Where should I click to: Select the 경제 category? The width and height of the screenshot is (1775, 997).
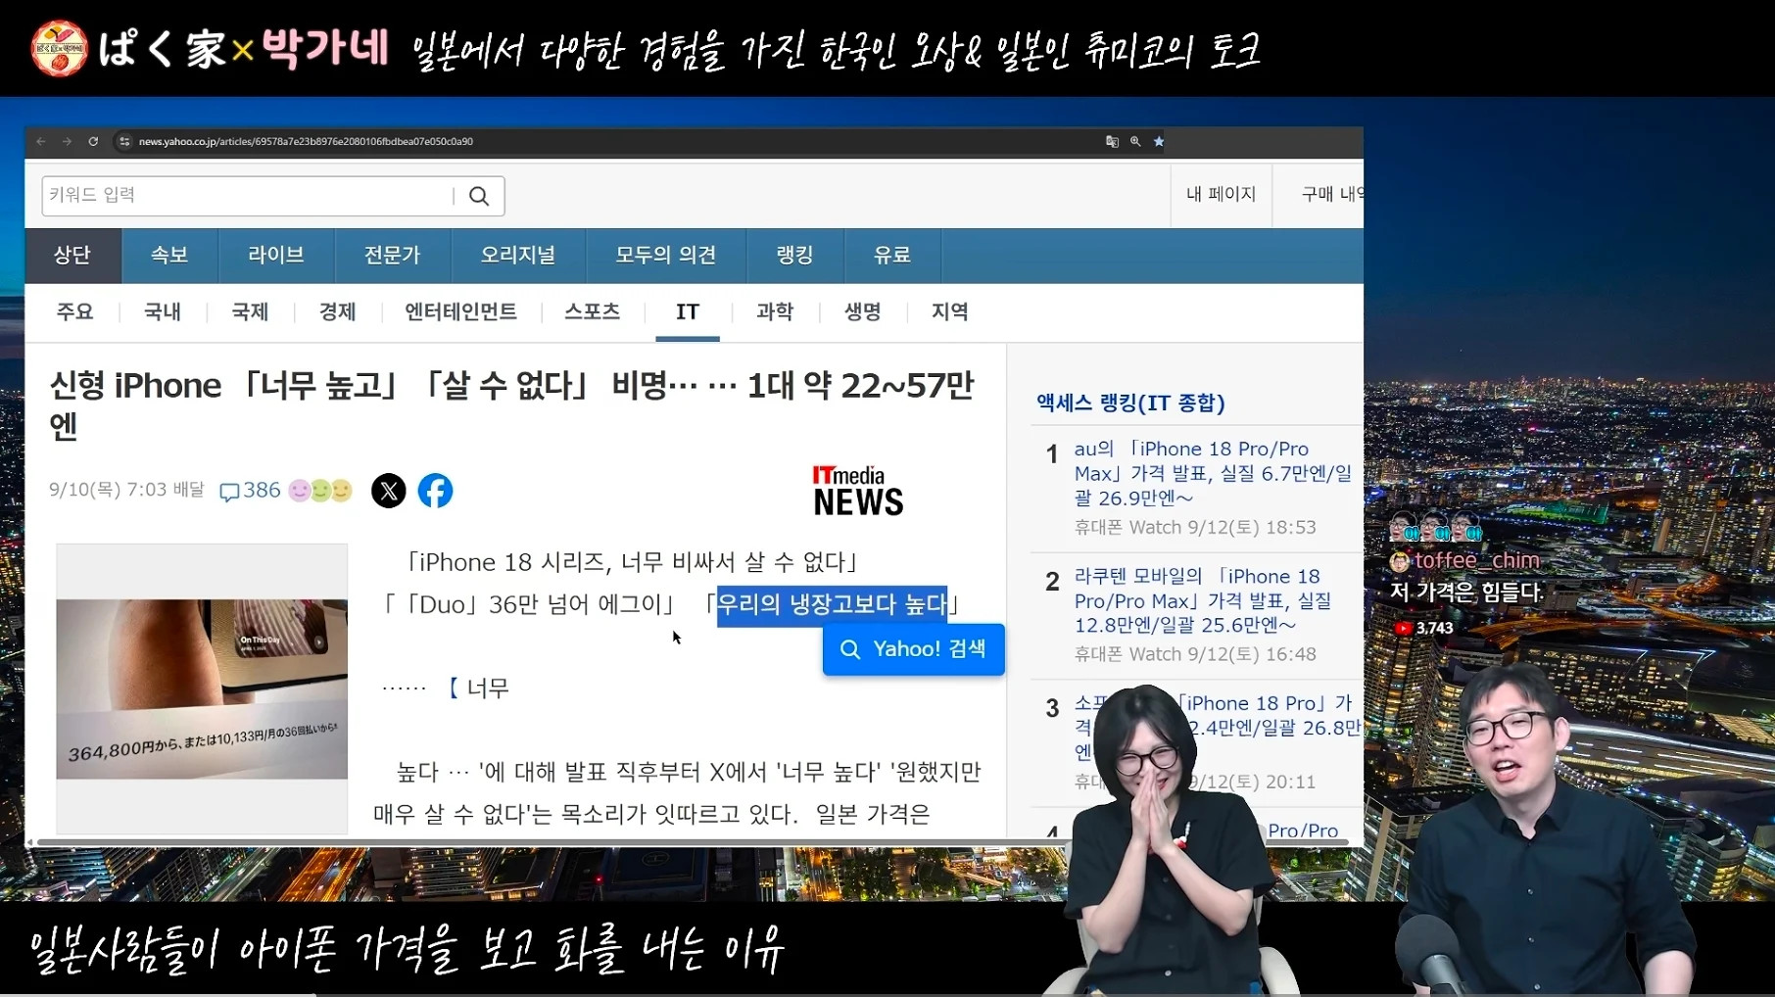point(338,312)
